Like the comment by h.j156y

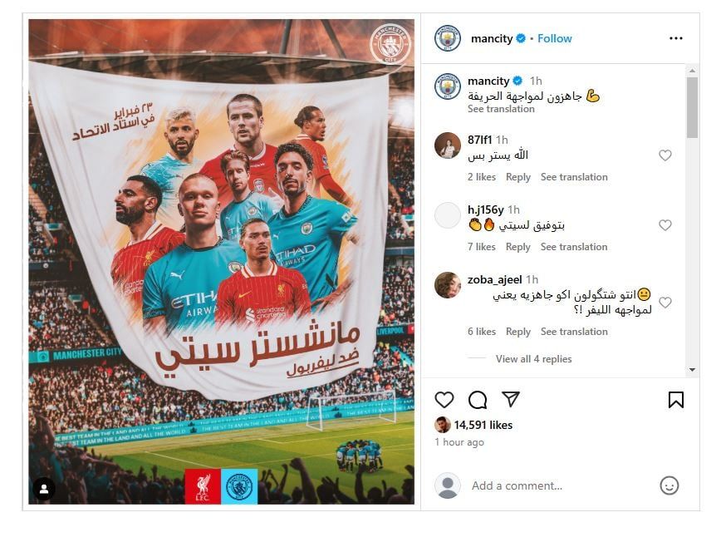665,224
